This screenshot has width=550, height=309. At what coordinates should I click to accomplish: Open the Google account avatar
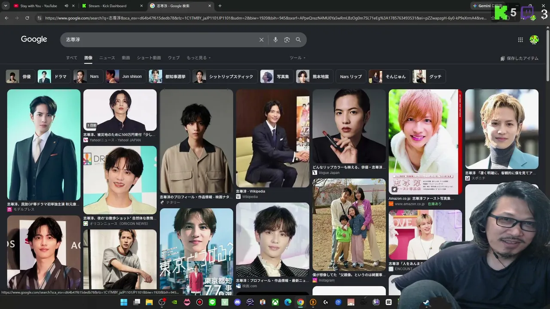534,40
